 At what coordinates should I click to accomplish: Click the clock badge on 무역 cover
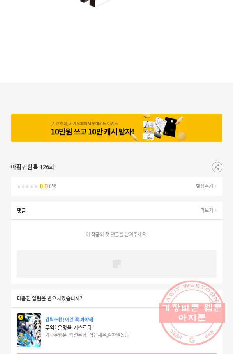21,317
